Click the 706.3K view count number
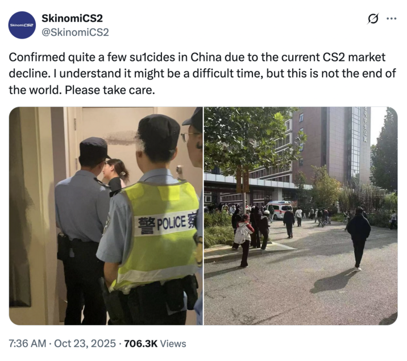 click(x=141, y=343)
